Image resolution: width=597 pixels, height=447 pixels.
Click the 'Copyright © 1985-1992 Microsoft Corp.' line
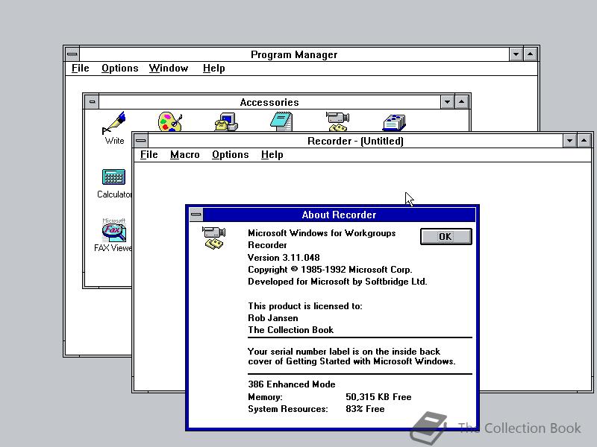click(330, 270)
